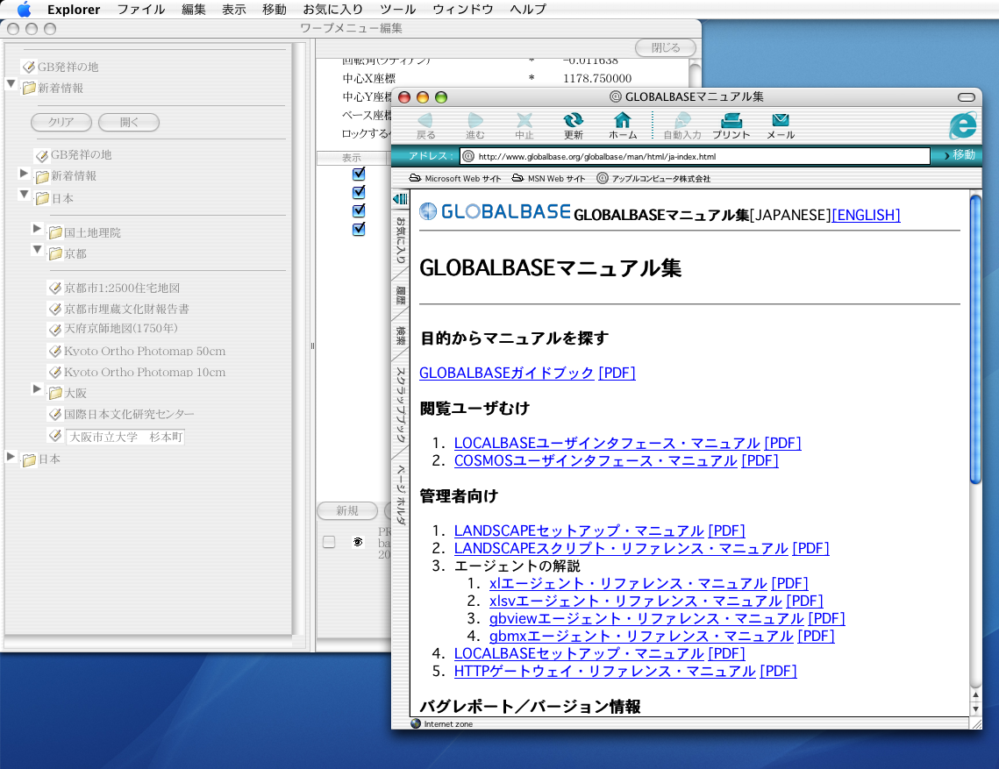Click the address field showing globalbase.org URL

695,156
